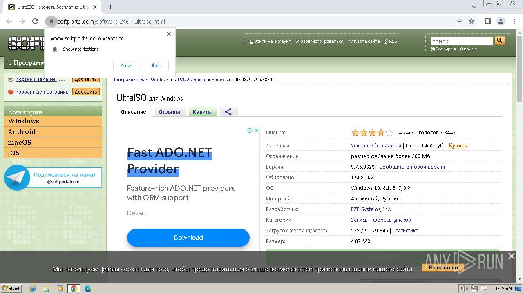Close the notification permission popup
This screenshot has height=294, width=523.
coord(169,34)
